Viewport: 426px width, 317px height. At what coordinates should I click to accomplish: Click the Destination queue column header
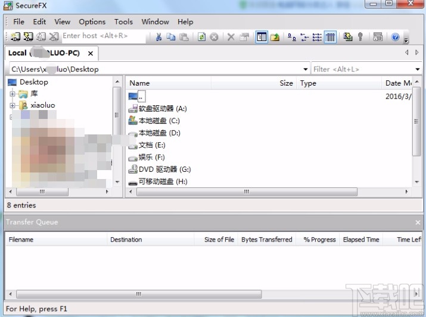point(151,240)
